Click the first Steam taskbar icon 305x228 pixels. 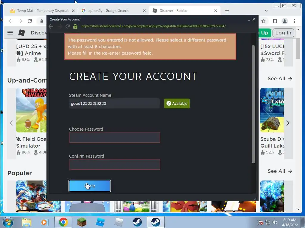137,222
